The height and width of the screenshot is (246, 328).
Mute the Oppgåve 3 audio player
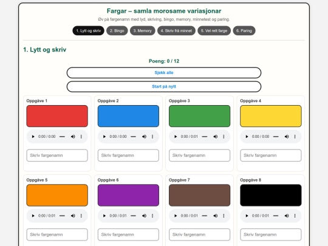pyautogui.click(x=215, y=137)
